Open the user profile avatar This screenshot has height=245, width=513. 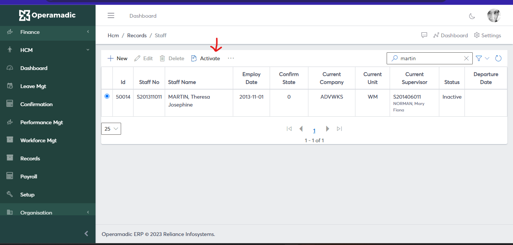(494, 16)
